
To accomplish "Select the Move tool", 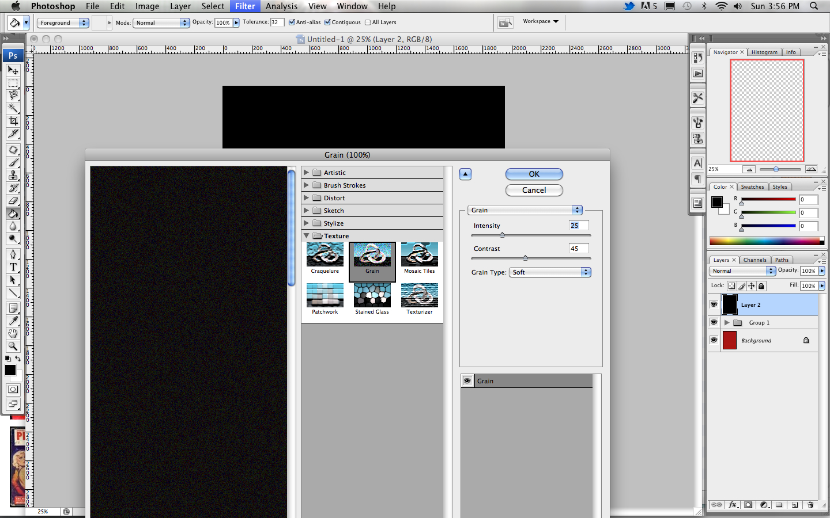I will pyautogui.click(x=13, y=70).
